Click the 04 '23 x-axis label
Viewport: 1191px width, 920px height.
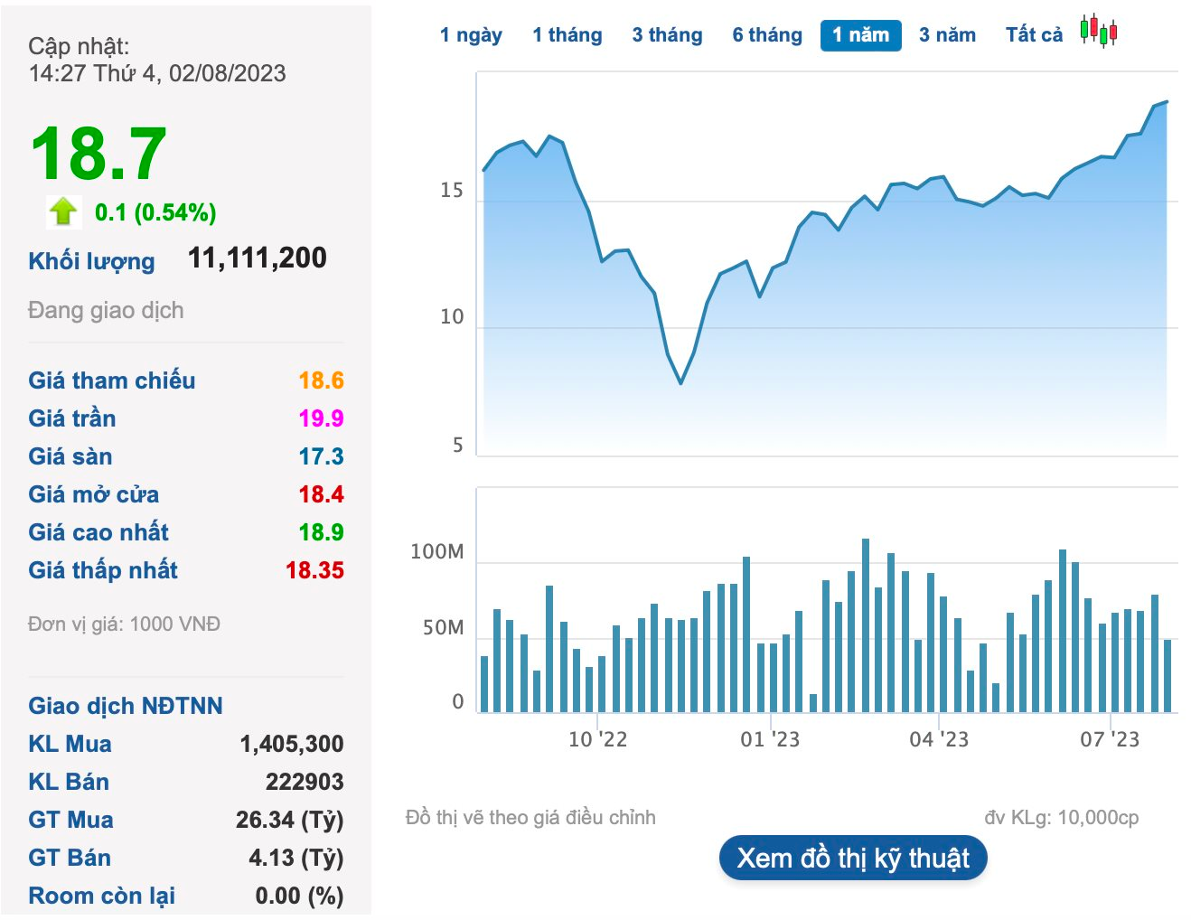[939, 739]
